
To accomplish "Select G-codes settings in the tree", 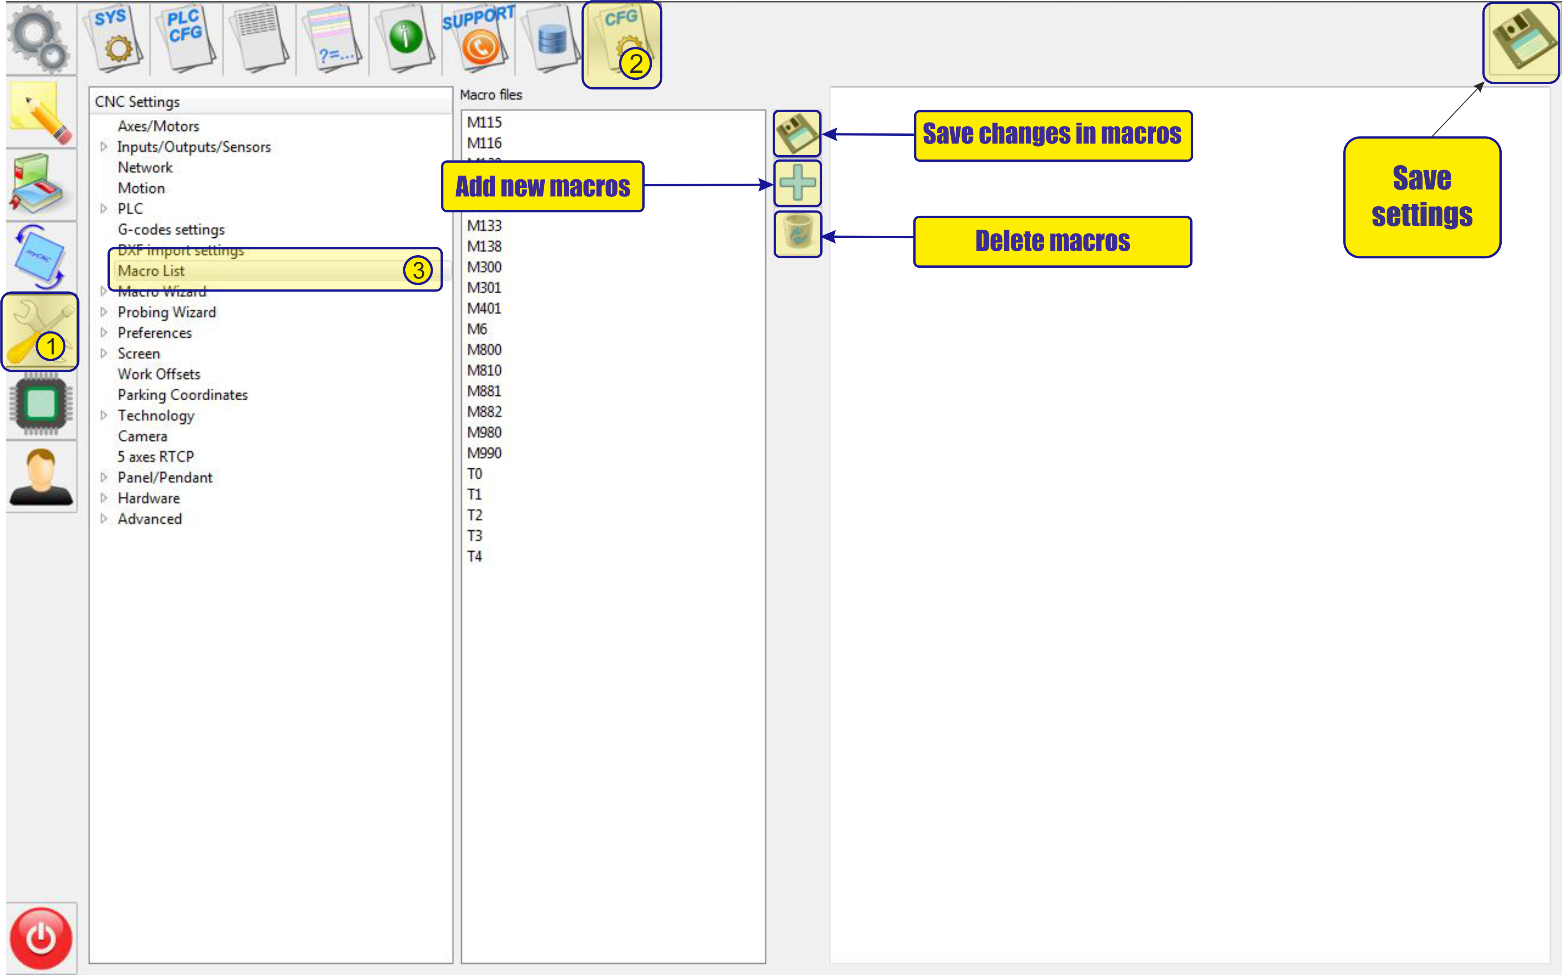I will pos(171,230).
